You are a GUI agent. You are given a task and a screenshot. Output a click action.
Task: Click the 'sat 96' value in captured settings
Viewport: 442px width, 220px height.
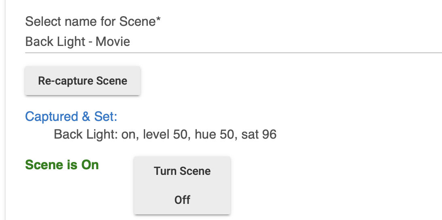tap(259, 134)
